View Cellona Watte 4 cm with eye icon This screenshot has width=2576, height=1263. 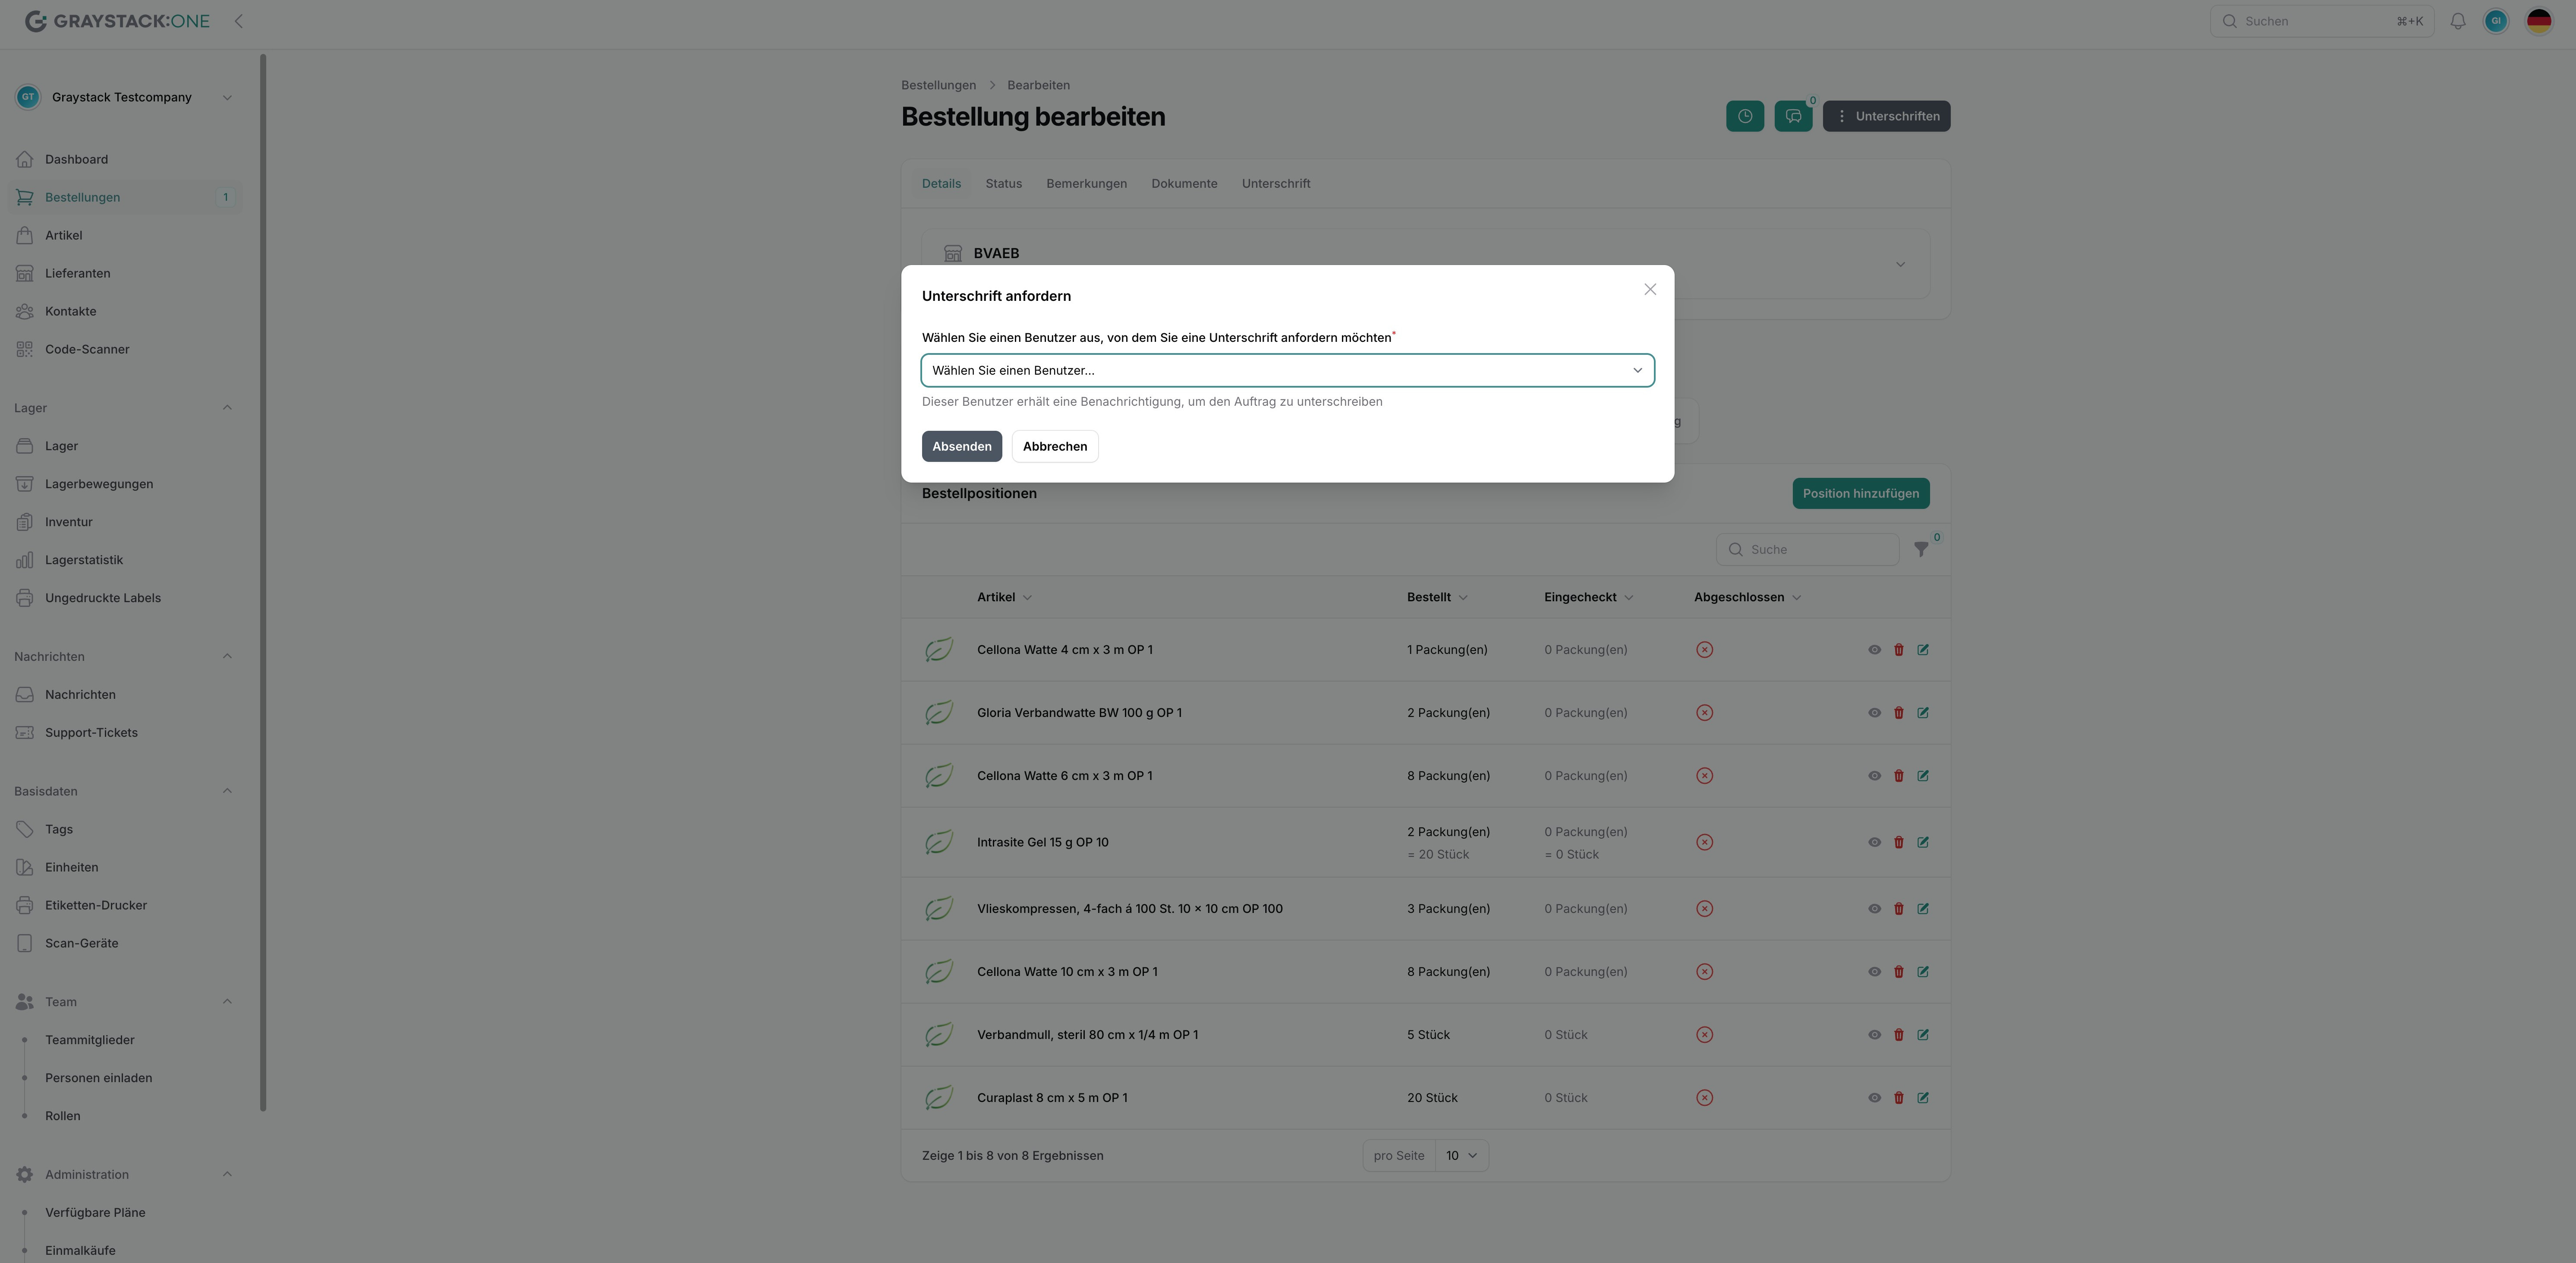1874,650
